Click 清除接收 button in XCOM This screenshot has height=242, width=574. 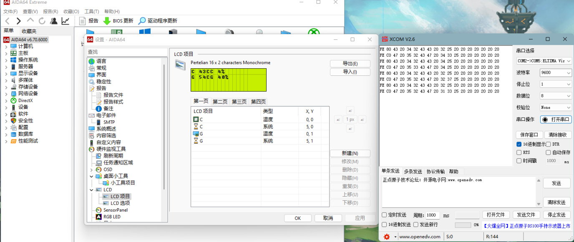[x=558, y=135]
